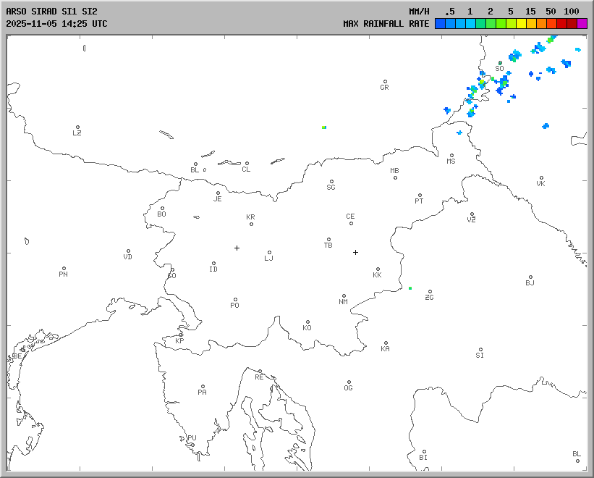Pick the magenta swatch in rainfall legend
The image size is (594, 478).
(582, 24)
